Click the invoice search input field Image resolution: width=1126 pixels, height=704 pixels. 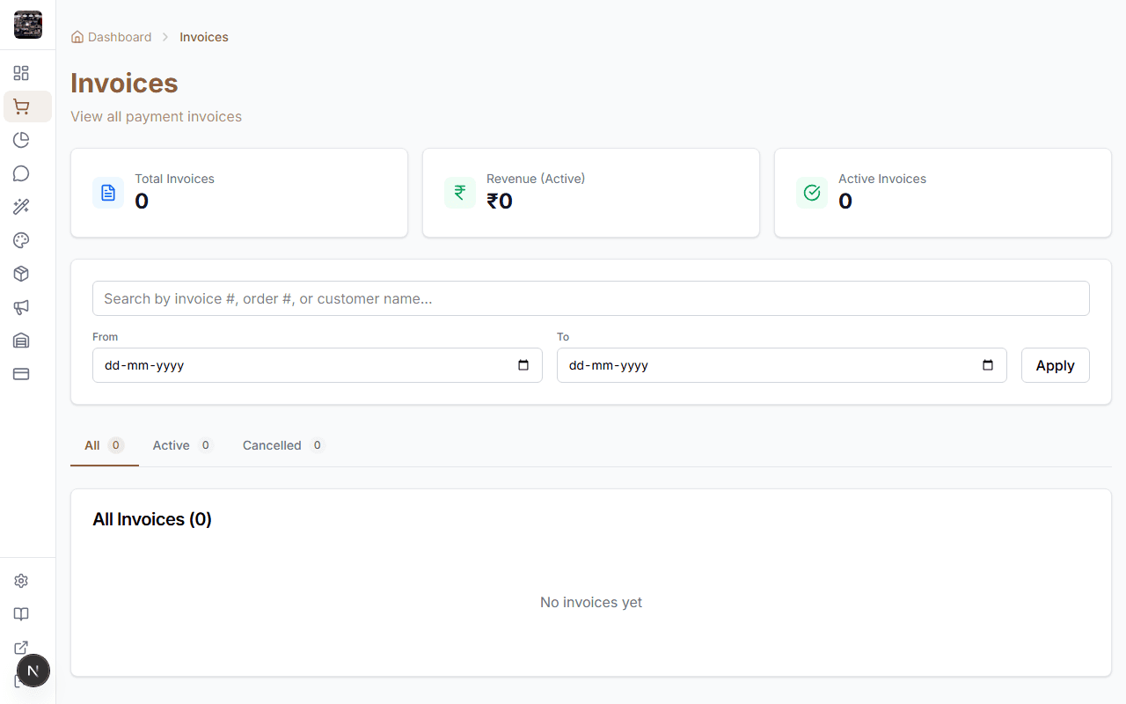pyautogui.click(x=591, y=298)
